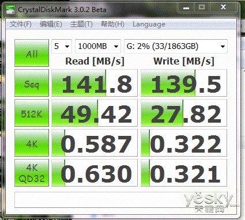The height and width of the screenshot is (220, 245).
Task: Open the test count dropdown showing 5
Action: click(62, 46)
